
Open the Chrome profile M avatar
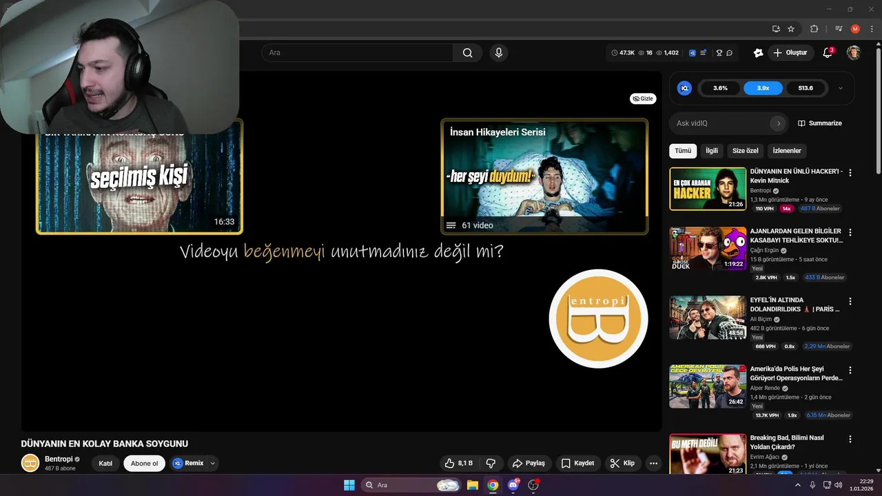coord(855,29)
